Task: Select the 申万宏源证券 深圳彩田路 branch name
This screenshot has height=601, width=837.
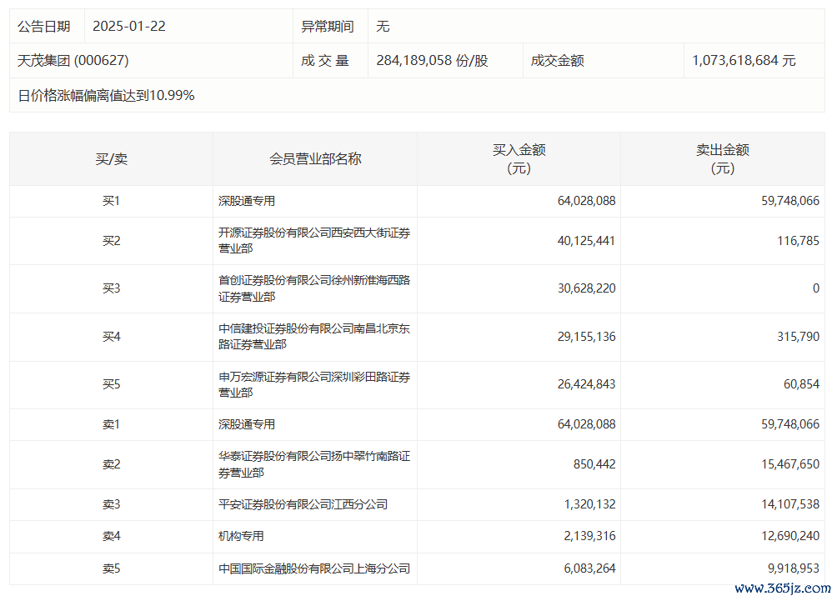Action: [x=313, y=384]
